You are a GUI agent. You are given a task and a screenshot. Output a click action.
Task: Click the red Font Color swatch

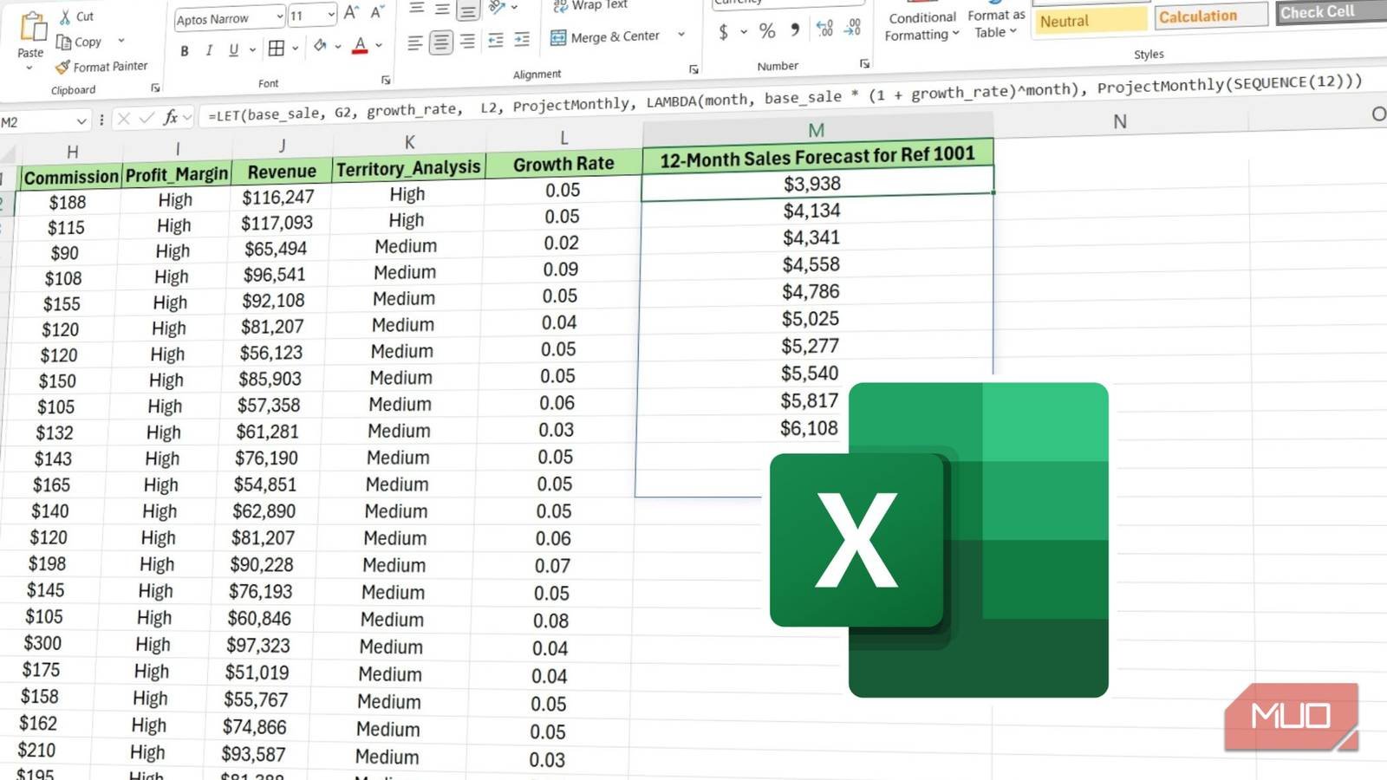click(360, 47)
